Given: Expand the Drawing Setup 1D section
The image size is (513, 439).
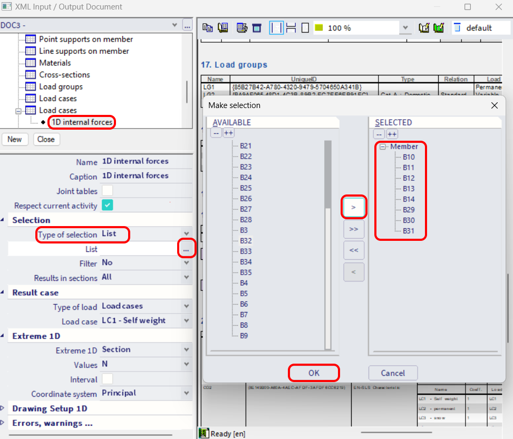Looking at the screenshot, I should point(4,408).
